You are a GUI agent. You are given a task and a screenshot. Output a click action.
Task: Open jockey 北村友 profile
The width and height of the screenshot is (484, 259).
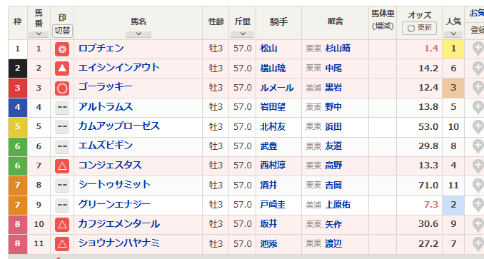click(273, 127)
